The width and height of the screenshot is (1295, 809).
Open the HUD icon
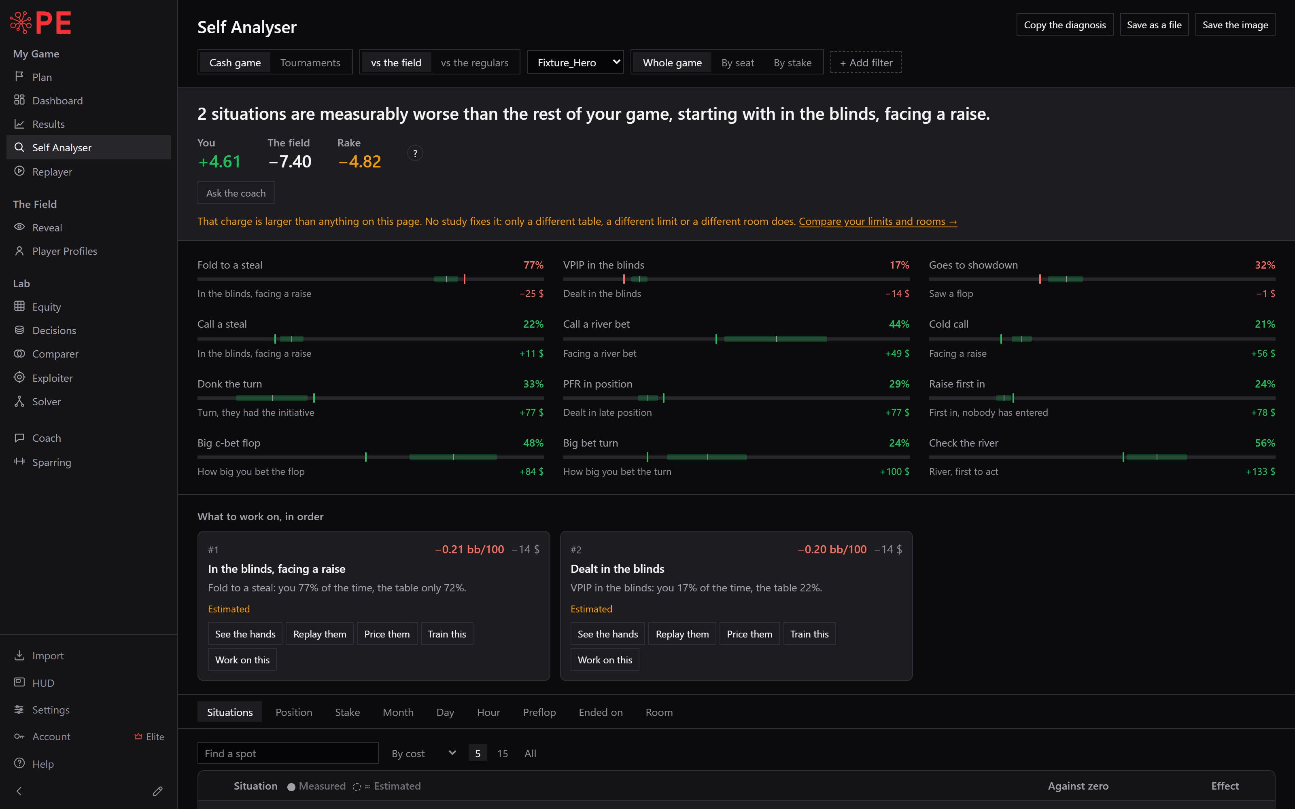19,682
